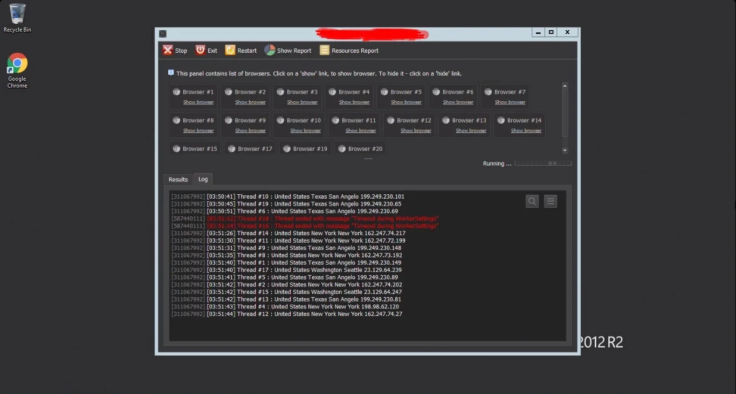The width and height of the screenshot is (736, 394).
Task: Click Show browser link under Browser #11
Action: click(x=361, y=131)
